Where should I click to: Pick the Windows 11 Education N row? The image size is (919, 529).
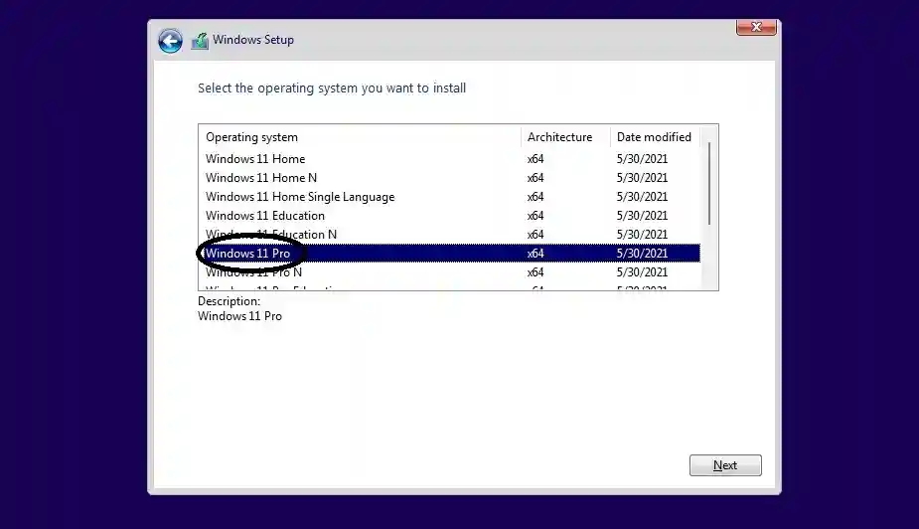click(x=449, y=234)
